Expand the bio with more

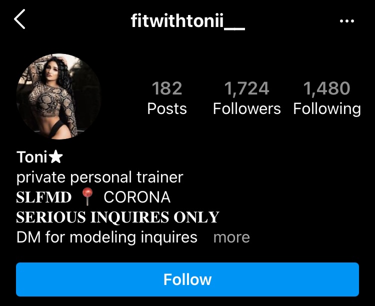231,237
